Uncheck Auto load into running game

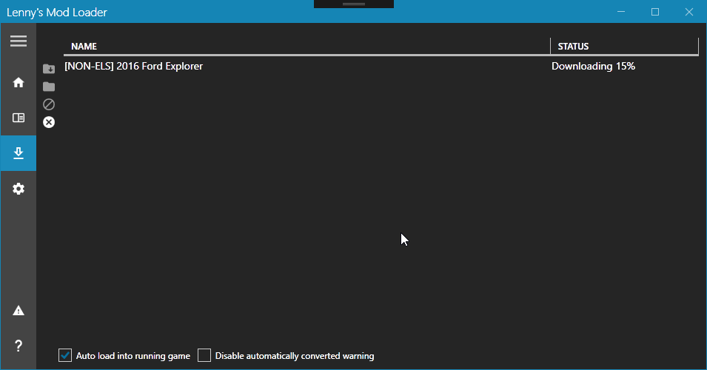pyautogui.click(x=65, y=356)
